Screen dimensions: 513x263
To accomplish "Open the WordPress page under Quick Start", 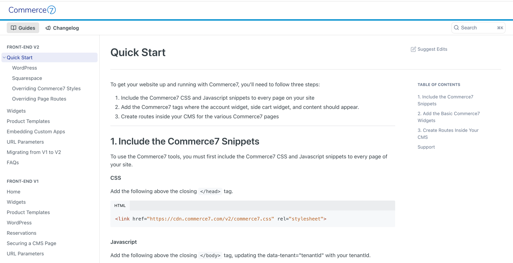I will pyautogui.click(x=24, y=68).
